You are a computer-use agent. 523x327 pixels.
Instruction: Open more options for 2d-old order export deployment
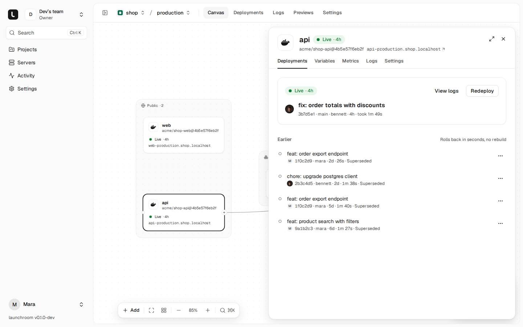coord(500,156)
